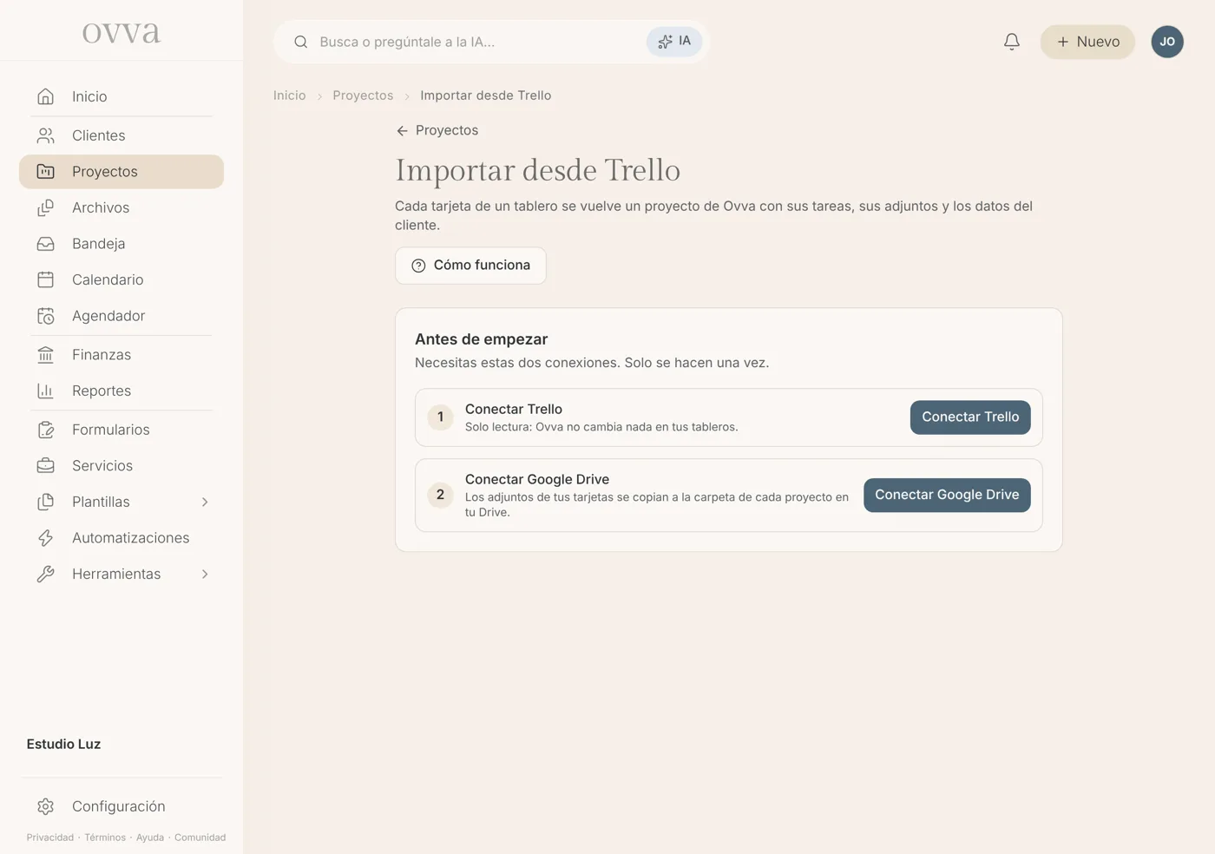Open Herramientas in the sidebar
Image resolution: width=1215 pixels, height=854 pixels.
click(121, 574)
